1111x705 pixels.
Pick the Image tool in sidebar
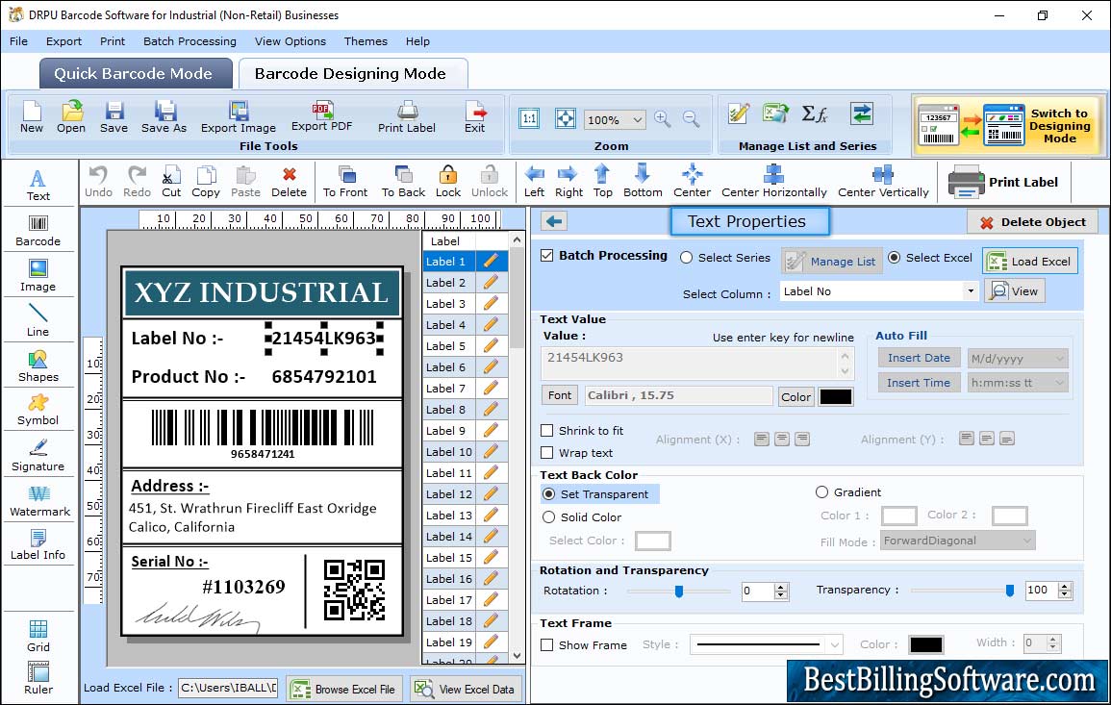38,276
